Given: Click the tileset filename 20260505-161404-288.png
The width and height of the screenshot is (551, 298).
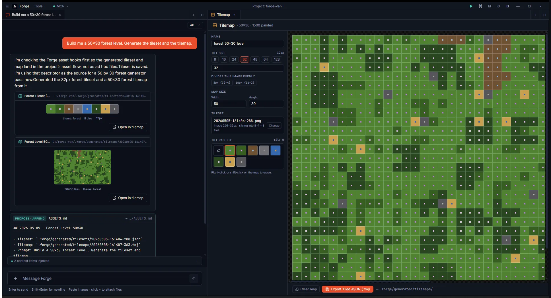Looking at the screenshot, I should point(237,121).
